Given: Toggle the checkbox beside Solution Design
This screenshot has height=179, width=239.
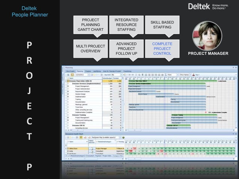Looking at the screenshot, I should (68, 94).
